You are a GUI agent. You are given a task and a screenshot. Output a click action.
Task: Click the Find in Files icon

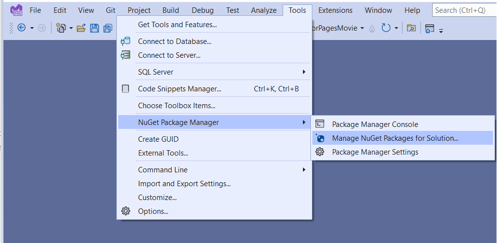[411, 28]
